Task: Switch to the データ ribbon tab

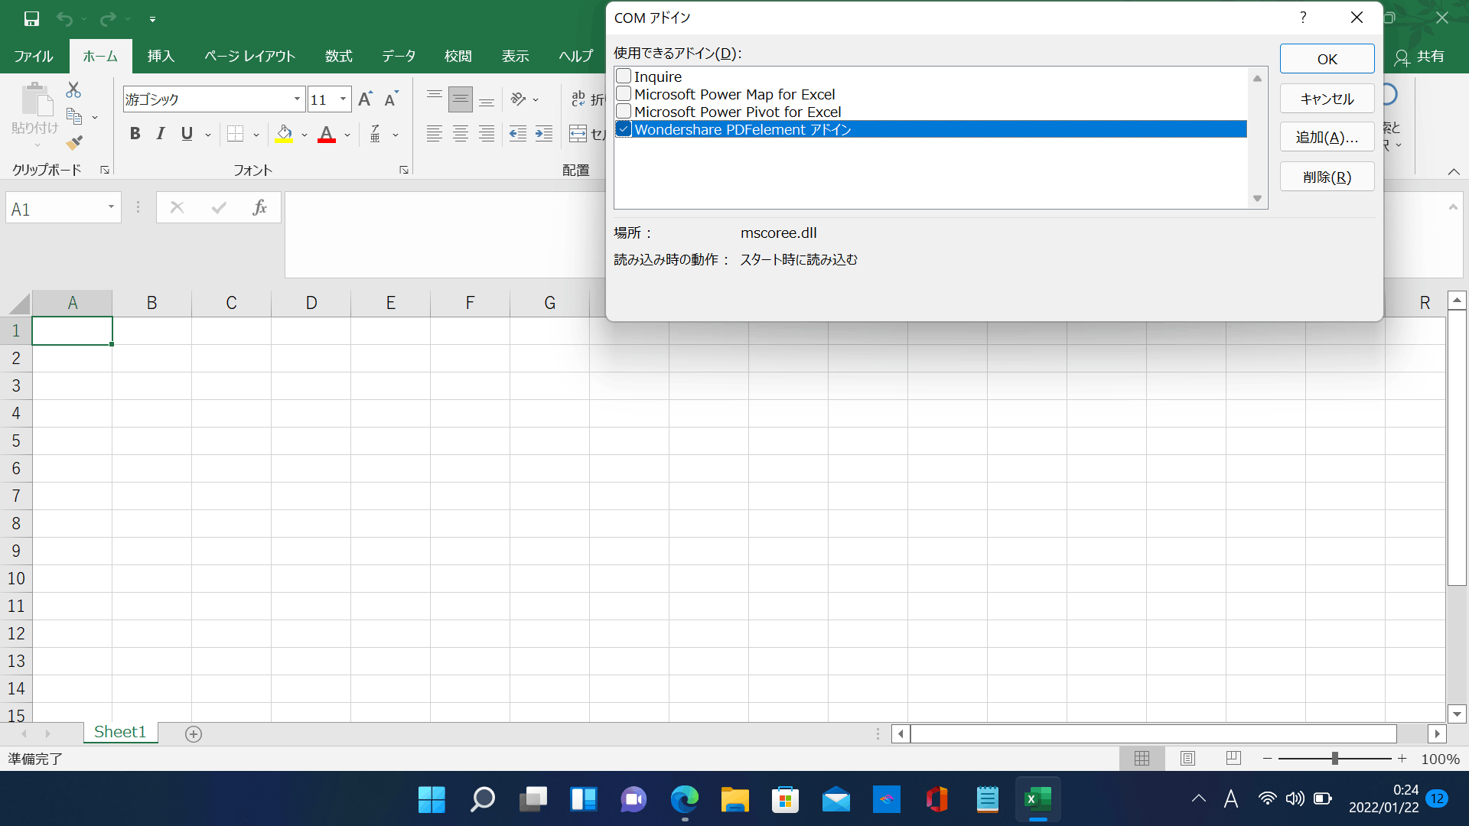Action: coord(399,56)
